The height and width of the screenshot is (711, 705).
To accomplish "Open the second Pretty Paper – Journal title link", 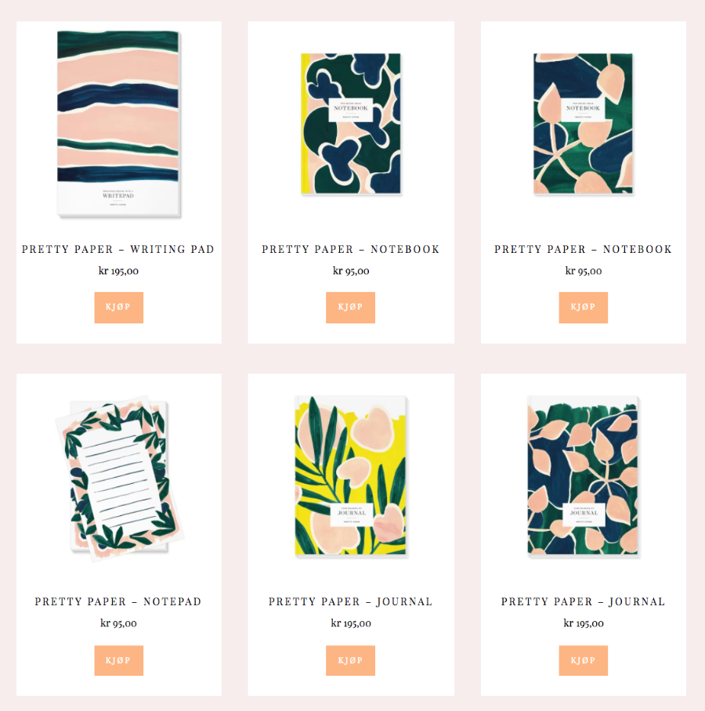I will pos(583,601).
